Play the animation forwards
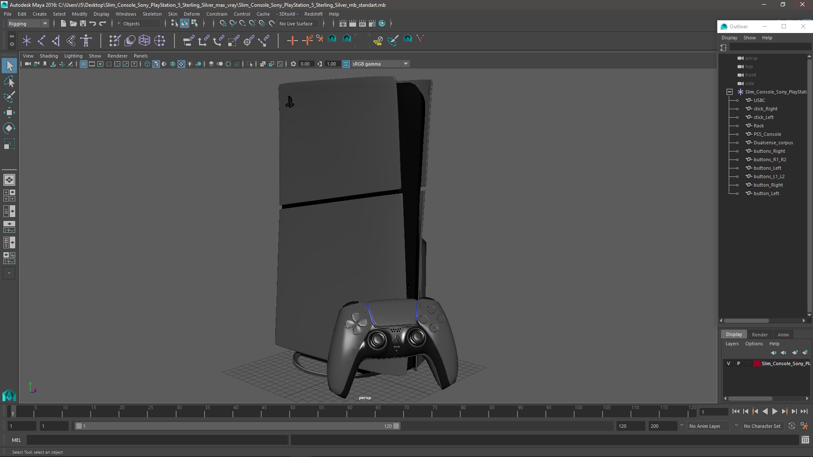 (x=774, y=411)
